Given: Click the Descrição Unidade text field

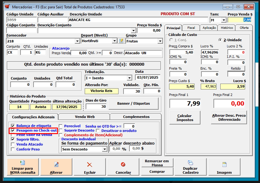Looking at the screenshot, I should click(138, 20).
